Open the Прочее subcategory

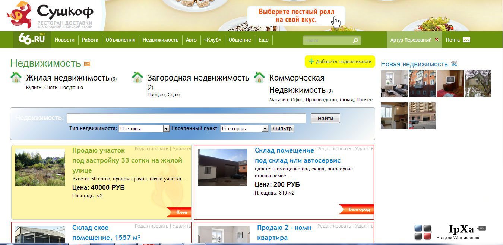click(364, 100)
